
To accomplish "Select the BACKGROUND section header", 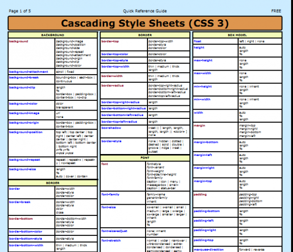I will [x=53, y=35].
